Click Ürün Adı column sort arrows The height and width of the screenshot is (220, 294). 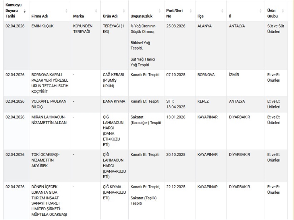(124, 11)
